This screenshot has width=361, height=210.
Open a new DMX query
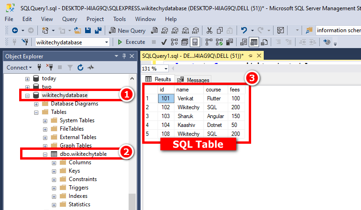coord(175,30)
